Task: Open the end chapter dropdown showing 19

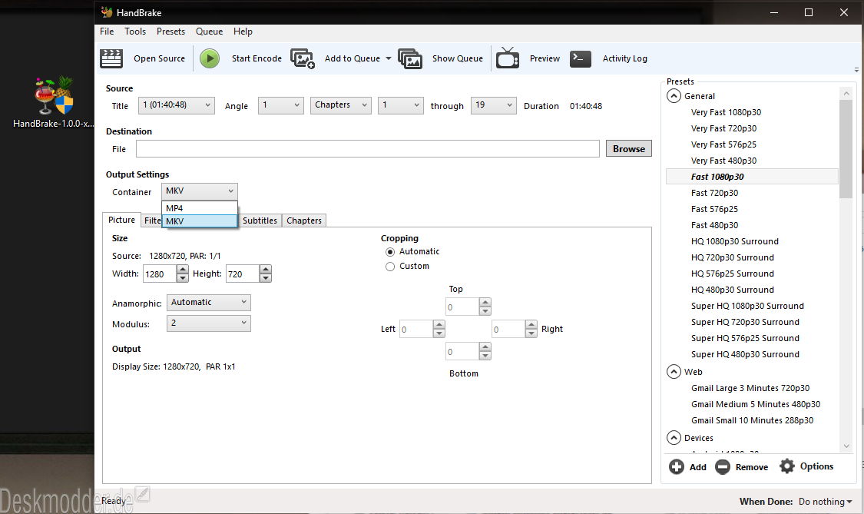Action: pos(493,105)
